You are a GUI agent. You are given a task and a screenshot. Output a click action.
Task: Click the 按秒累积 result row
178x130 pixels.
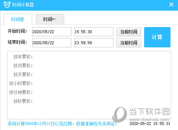23,101
